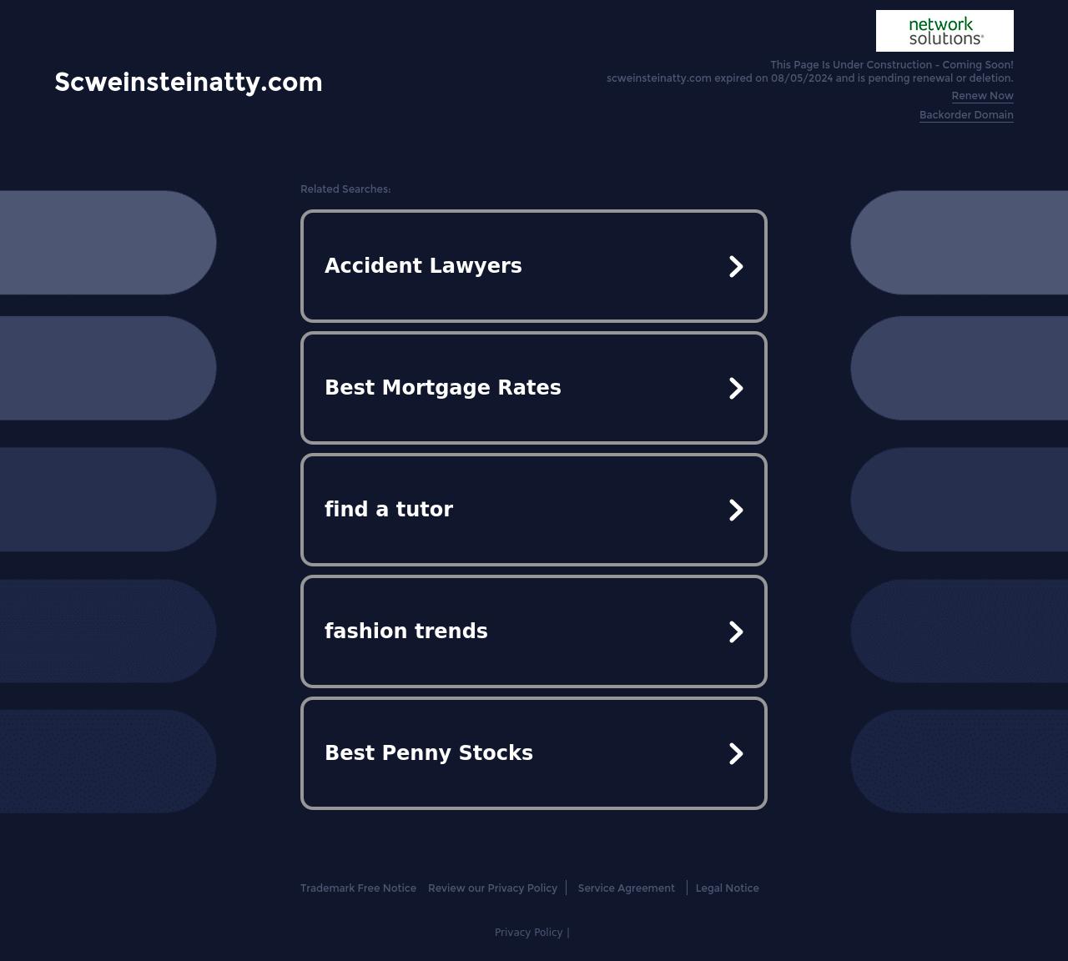This screenshot has height=961, width=1068.
Task: Select the find a tutor search
Action: pyautogui.click(x=389, y=510)
